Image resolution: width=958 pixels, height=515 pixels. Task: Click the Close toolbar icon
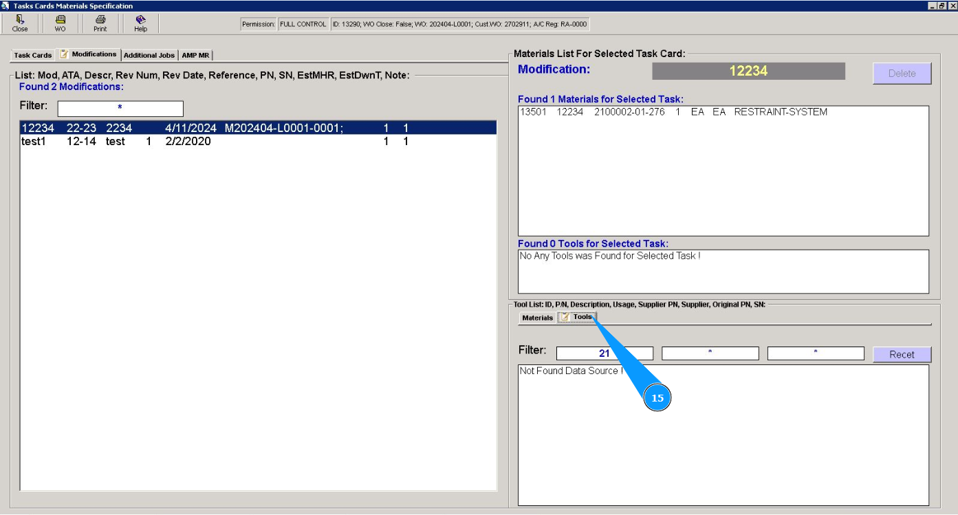click(x=20, y=23)
